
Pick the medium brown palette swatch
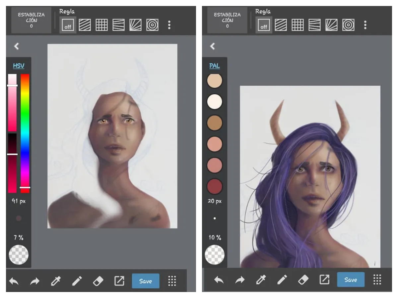pos(215,123)
